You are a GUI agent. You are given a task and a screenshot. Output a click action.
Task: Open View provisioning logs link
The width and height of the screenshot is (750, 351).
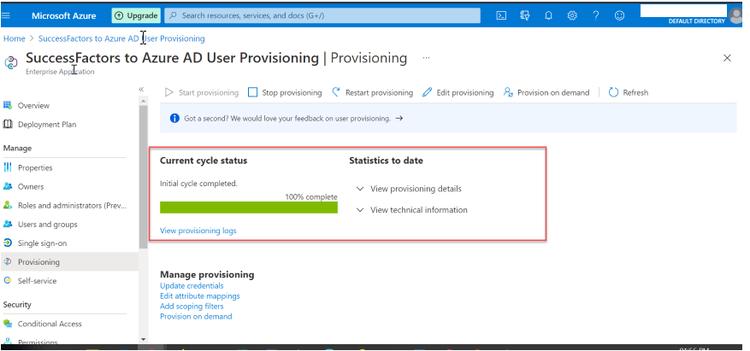point(198,231)
